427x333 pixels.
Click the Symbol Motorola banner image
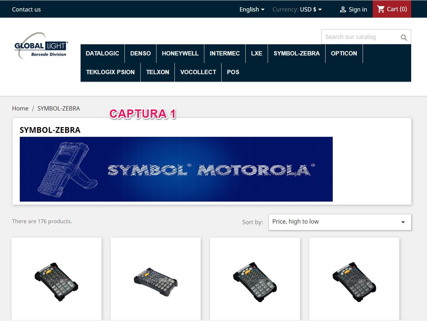point(176,169)
